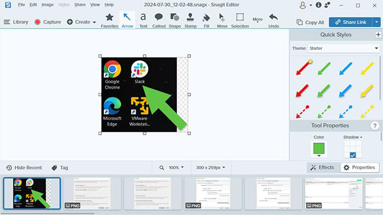Hide the recent captures tray
The width and height of the screenshot is (383, 215).
tap(24, 167)
